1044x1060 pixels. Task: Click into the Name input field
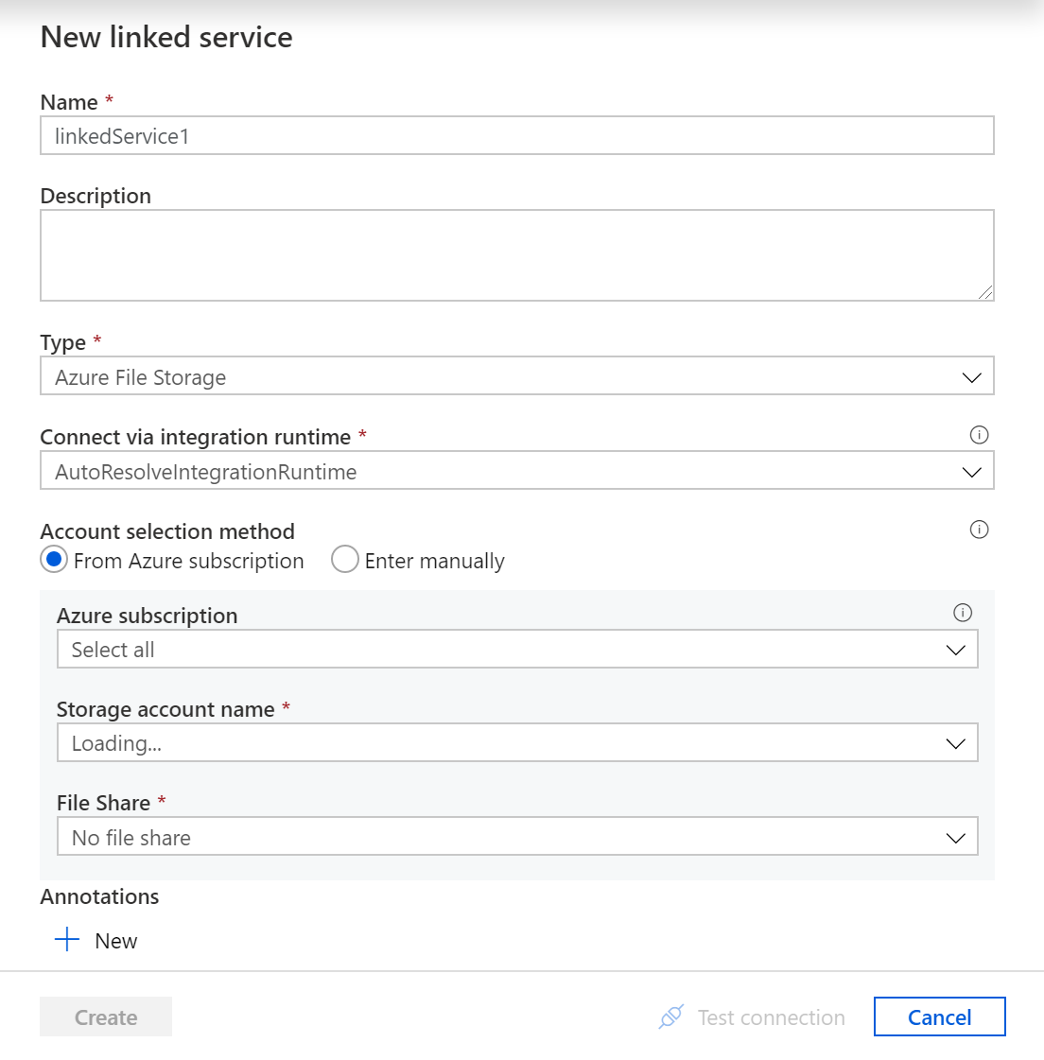point(516,136)
